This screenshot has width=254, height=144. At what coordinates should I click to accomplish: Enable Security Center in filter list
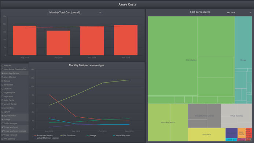coord(3,104)
